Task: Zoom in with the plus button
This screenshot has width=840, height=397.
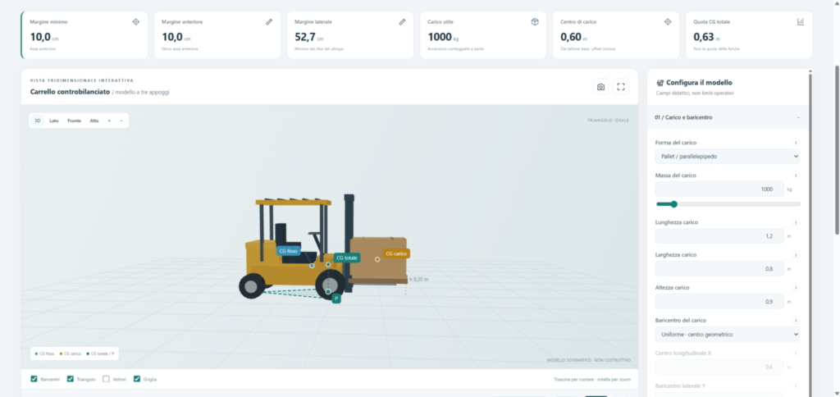Action: (x=109, y=121)
